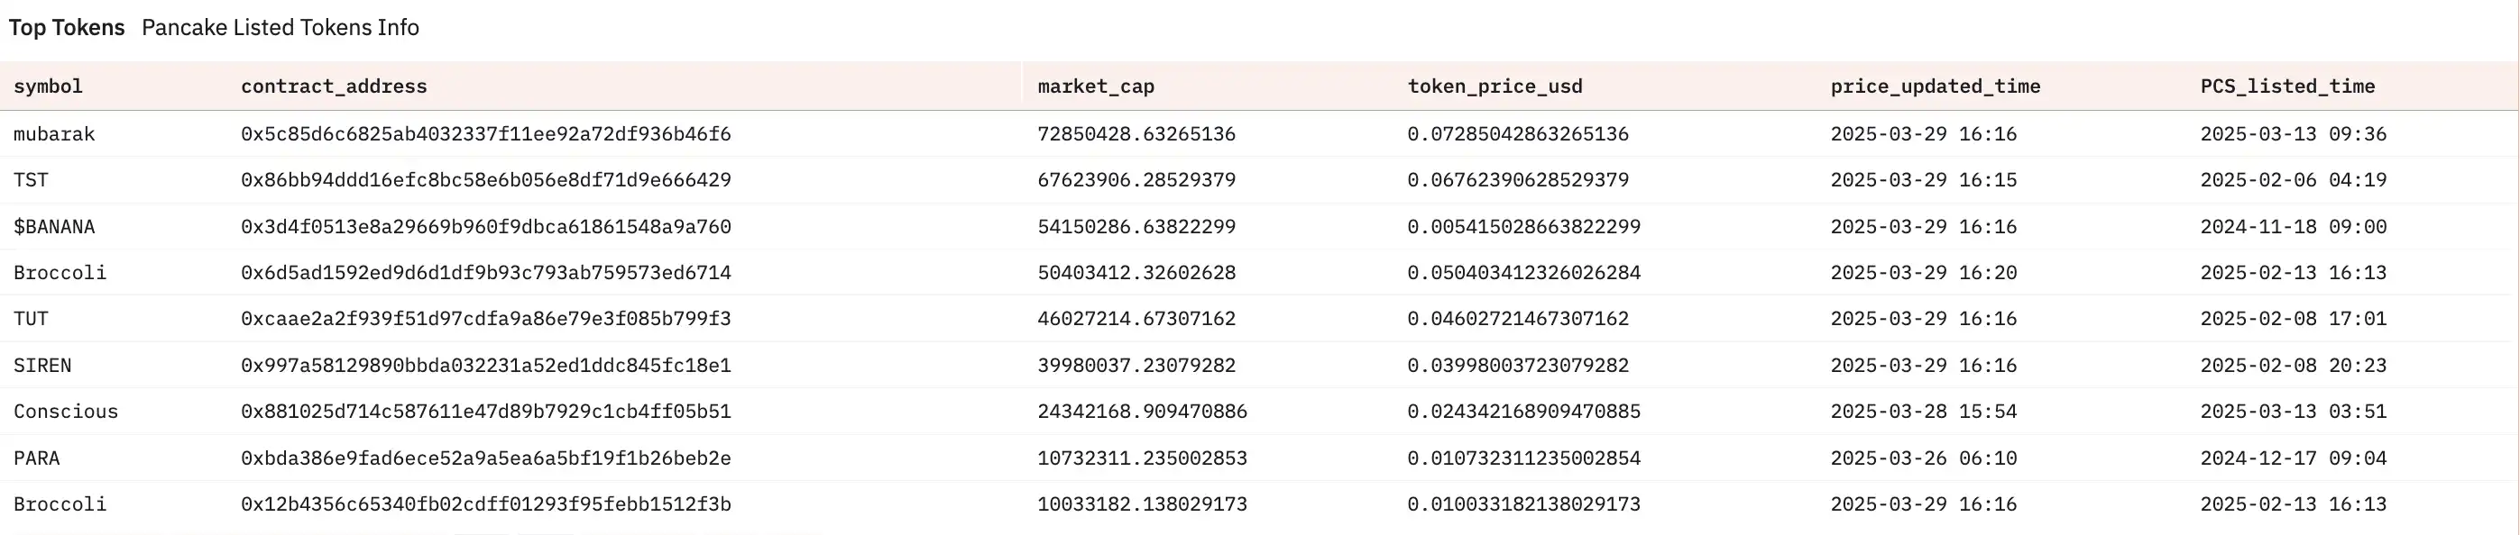Select the price_updated_time column header

1935,86
